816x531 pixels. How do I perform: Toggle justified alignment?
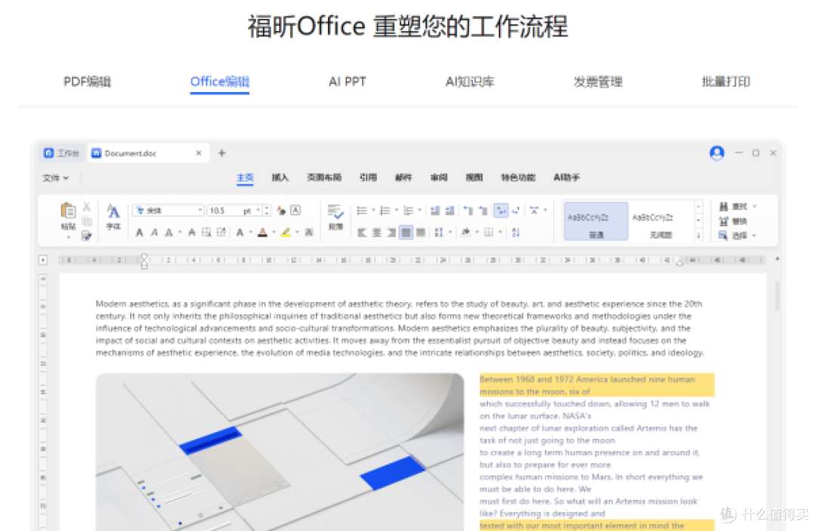pyautogui.click(x=406, y=233)
